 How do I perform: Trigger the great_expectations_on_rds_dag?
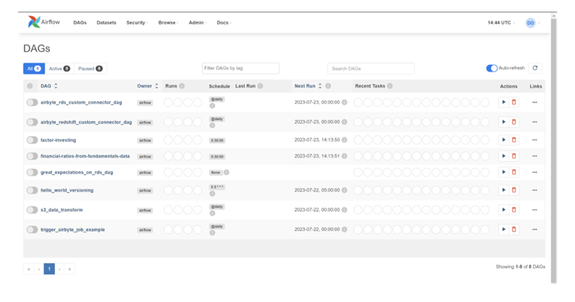point(503,172)
